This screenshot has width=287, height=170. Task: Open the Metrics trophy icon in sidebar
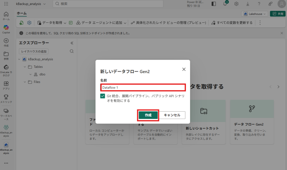click(6, 97)
